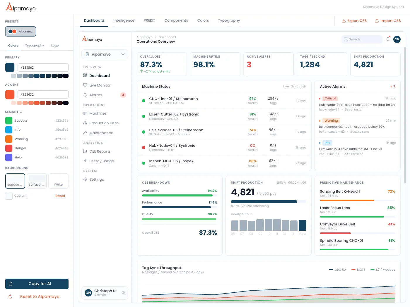Click the CN user avatar in header
This screenshot has height=307, width=410.
click(x=397, y=39)
